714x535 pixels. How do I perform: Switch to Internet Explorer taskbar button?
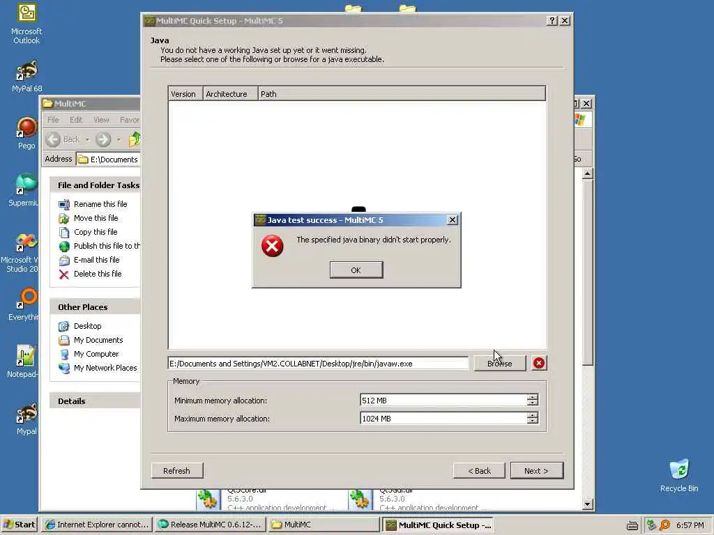click(x=96, y=525)
